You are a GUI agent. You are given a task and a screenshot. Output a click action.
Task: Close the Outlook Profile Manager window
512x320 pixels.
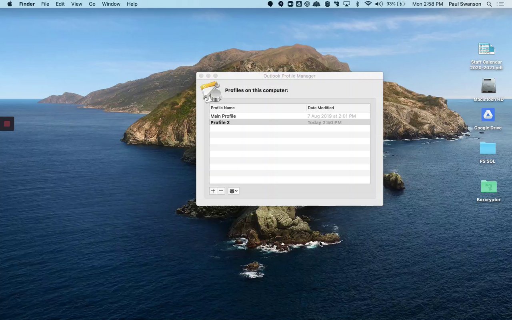(x=201, y=76)
